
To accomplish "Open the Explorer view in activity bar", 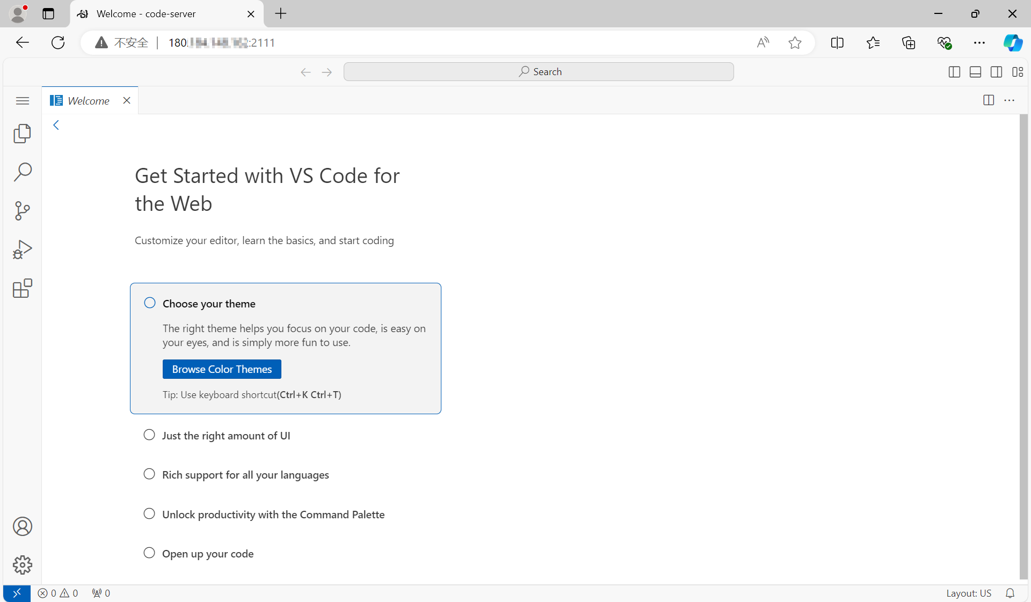I will 22,134.
